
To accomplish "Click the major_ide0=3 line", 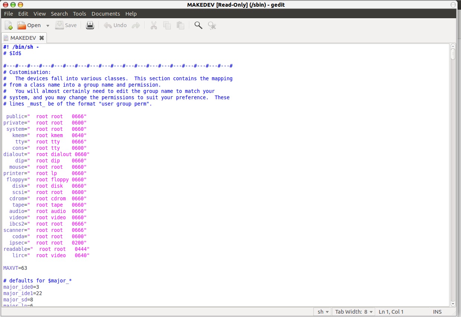I will (x=21, y=287).
